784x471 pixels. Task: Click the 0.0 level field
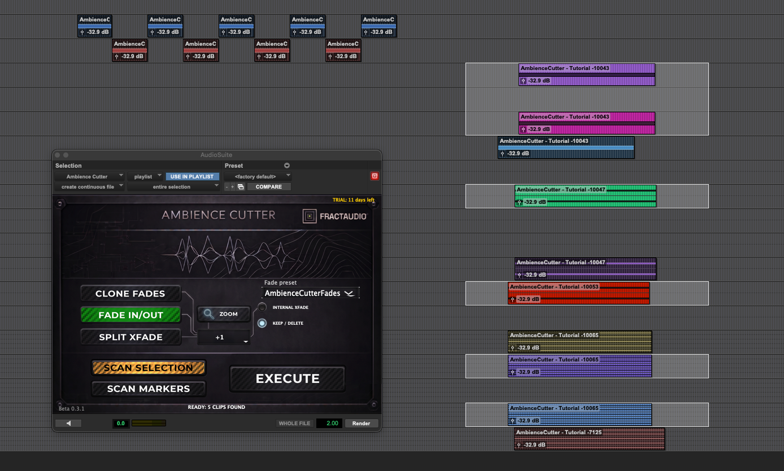coord(120,423)
